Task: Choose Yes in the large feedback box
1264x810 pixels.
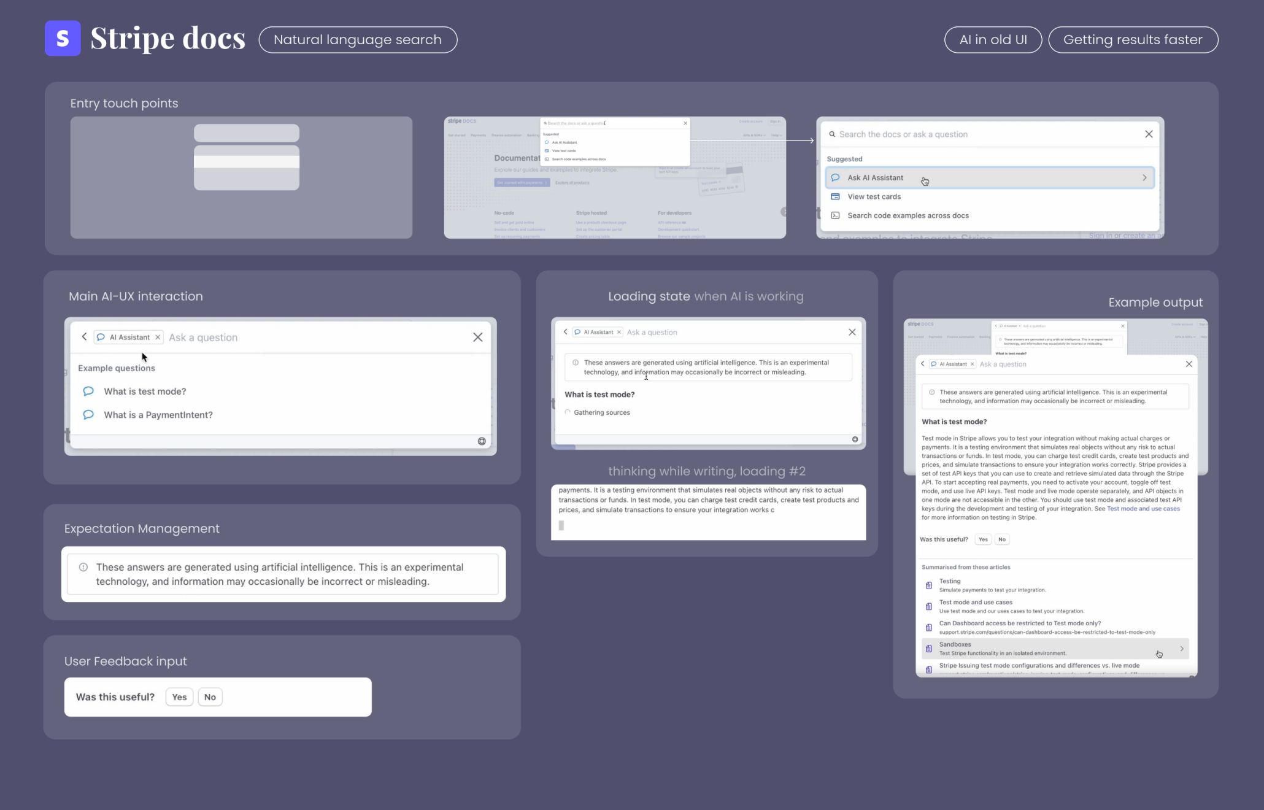Action: tap(179, 697)
